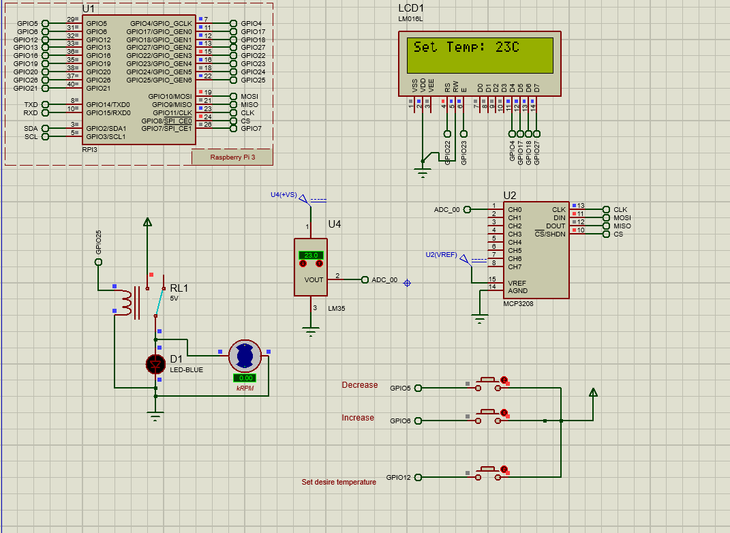Viewport: 730px width, 533px height.
Task: Toggle the latch on the Increase push button
Action: tap(504, 412)
